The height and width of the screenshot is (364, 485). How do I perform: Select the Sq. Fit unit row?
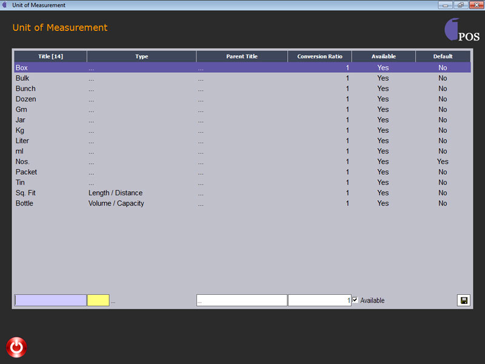(x=26, y=193)
